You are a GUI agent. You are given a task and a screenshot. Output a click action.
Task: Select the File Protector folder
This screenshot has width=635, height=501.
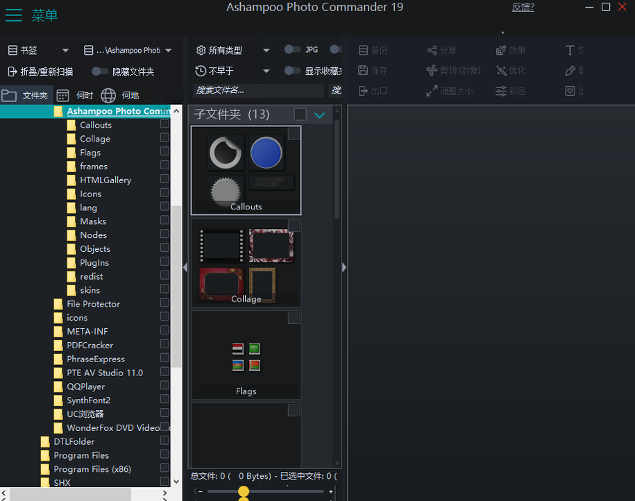point(94,304)
